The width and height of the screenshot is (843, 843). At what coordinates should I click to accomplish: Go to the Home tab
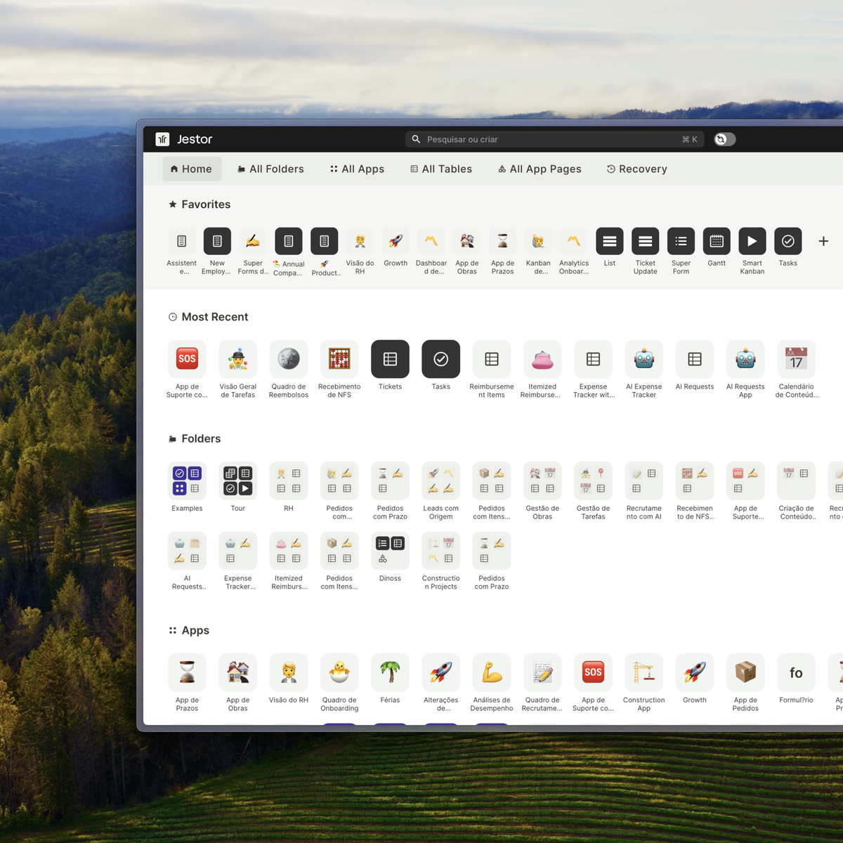click(x=191, y=169)
